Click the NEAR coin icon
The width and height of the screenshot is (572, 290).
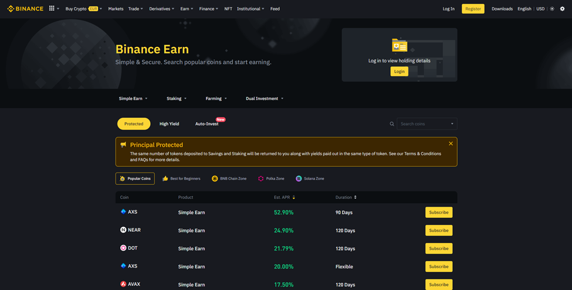pos(123,230)
